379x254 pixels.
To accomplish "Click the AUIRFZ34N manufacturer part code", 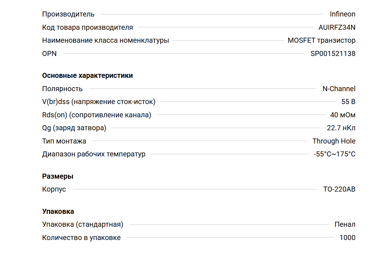I will click(337, 27).
